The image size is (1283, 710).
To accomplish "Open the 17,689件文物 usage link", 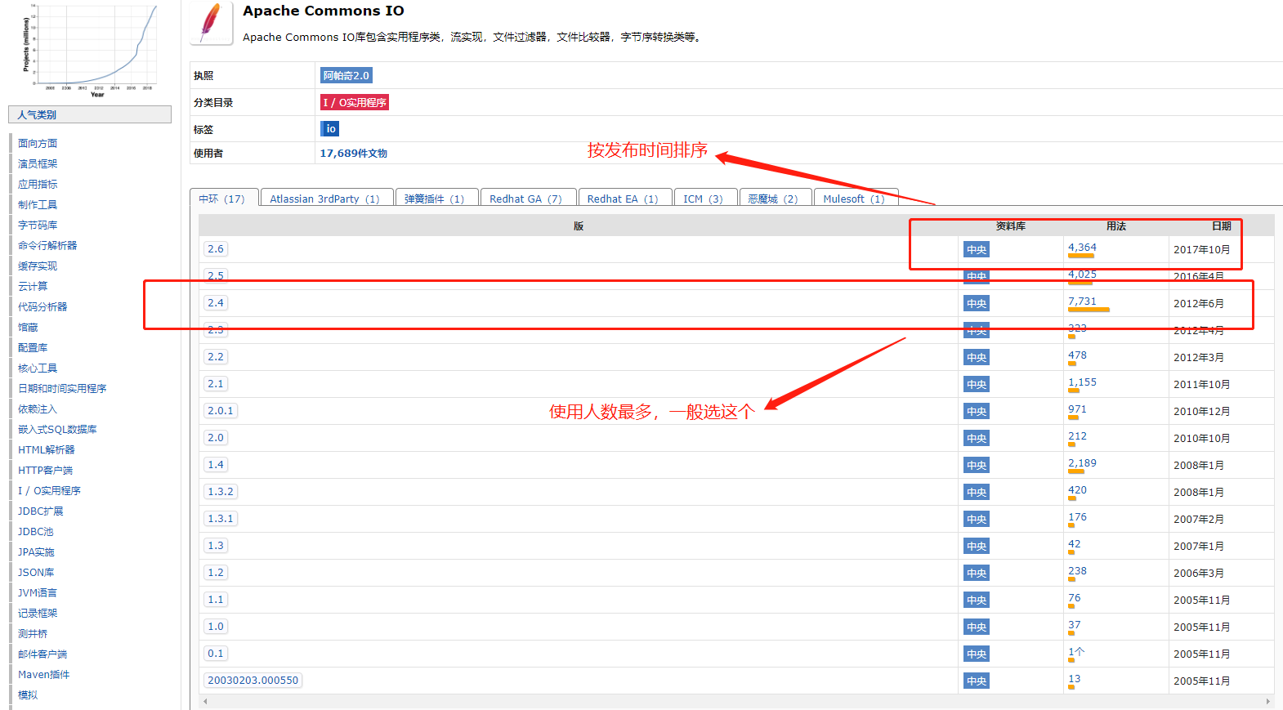I will 353,154.
